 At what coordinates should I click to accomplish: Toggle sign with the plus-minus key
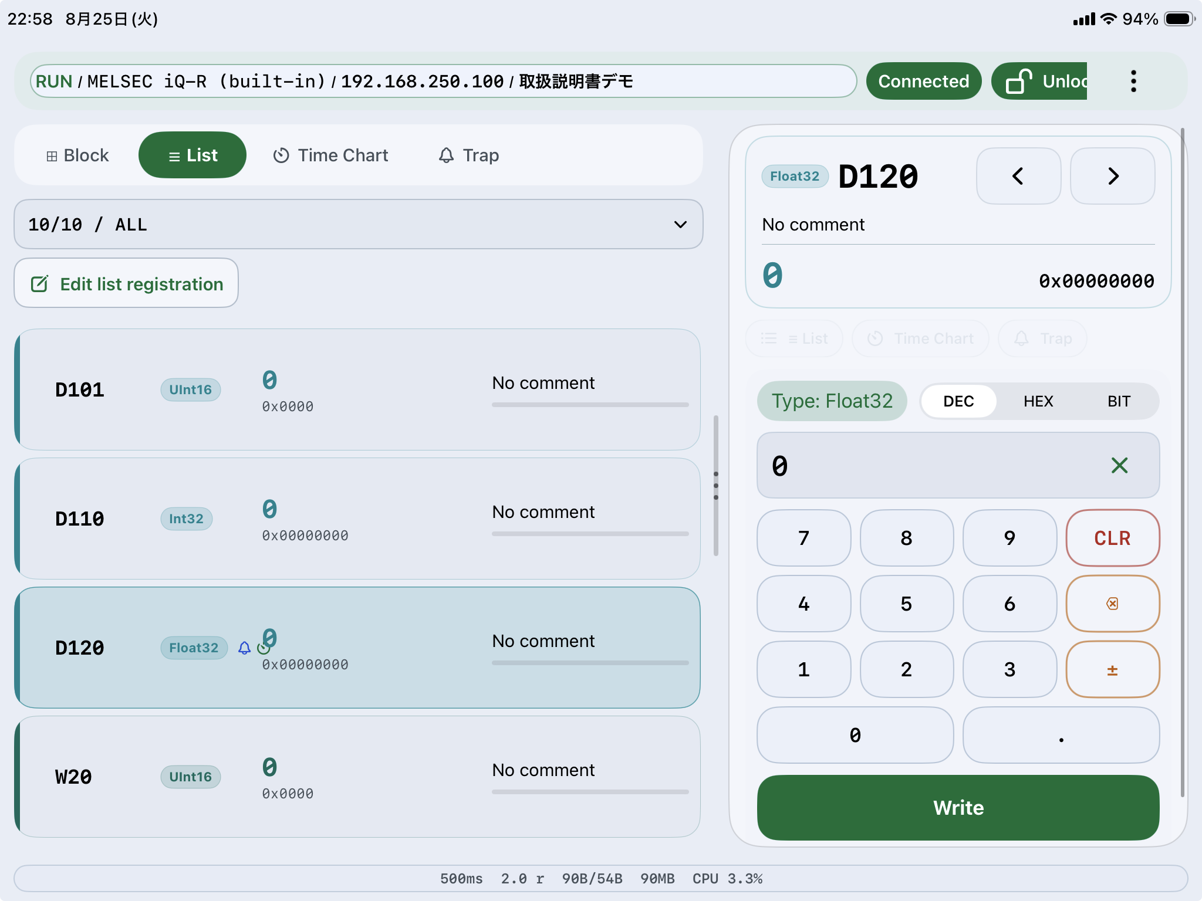coord(1112,669)
